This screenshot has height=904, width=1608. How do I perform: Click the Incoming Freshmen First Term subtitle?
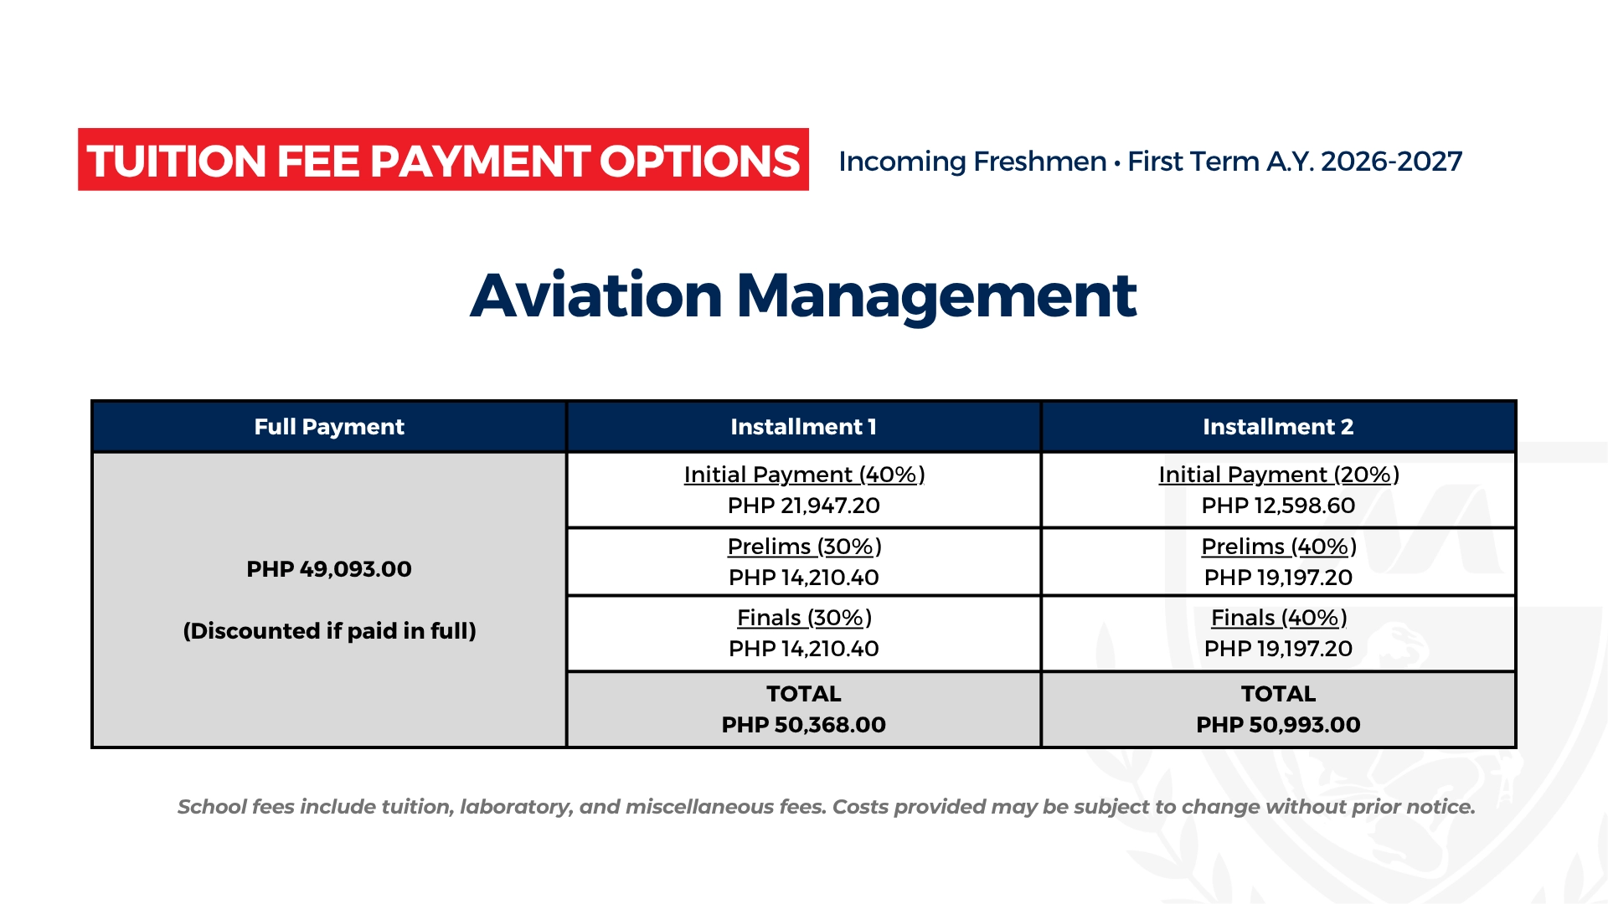tap(1150, 161)
